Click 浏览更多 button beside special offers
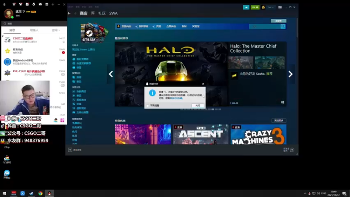Screen dimensions: 350x197 pyautogui.click(x=279, y=121)
